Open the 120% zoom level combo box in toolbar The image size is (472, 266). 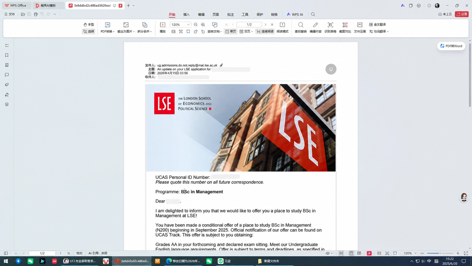(x=180, y=25)
